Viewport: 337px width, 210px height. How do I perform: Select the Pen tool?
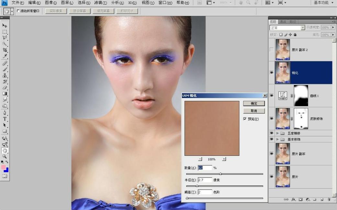pyautogui.click(x=5, y=112)
